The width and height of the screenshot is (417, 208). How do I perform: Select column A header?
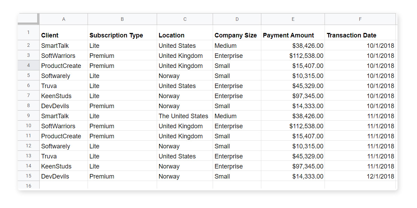pos(64,19)
